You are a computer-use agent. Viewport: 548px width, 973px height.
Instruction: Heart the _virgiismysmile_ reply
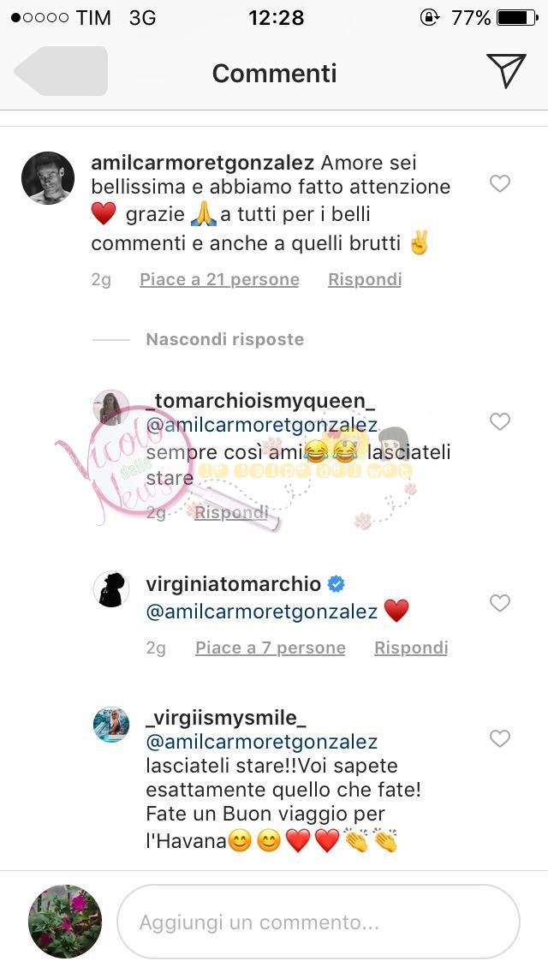[499, 738]
